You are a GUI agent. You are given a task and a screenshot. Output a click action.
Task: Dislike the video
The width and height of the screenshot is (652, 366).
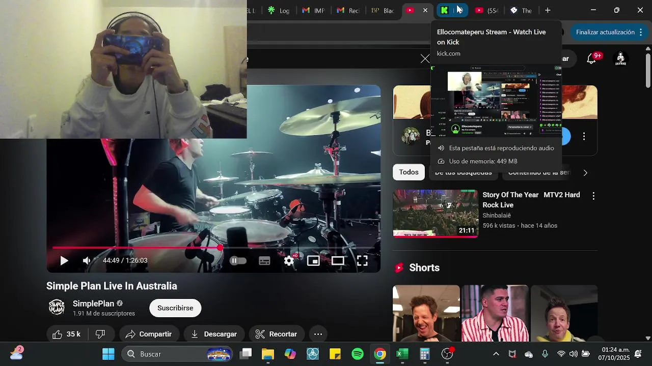(x=101, y=334)
